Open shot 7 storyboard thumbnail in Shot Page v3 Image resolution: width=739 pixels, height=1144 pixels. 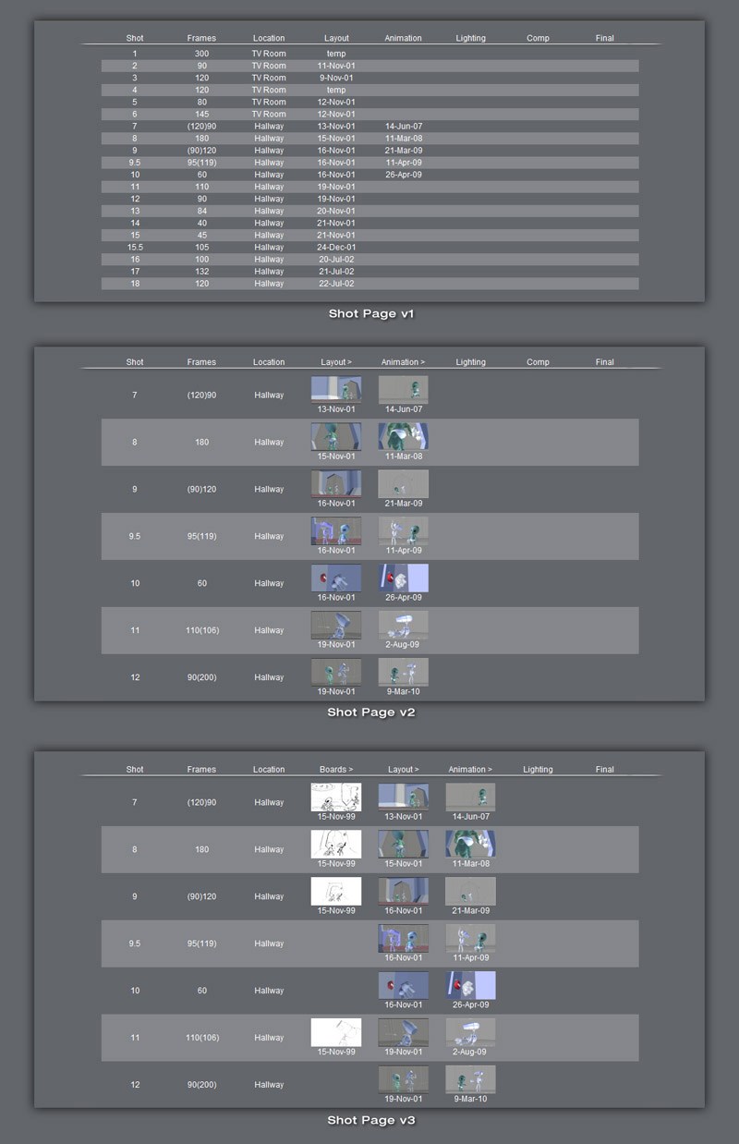click(336, 796)
